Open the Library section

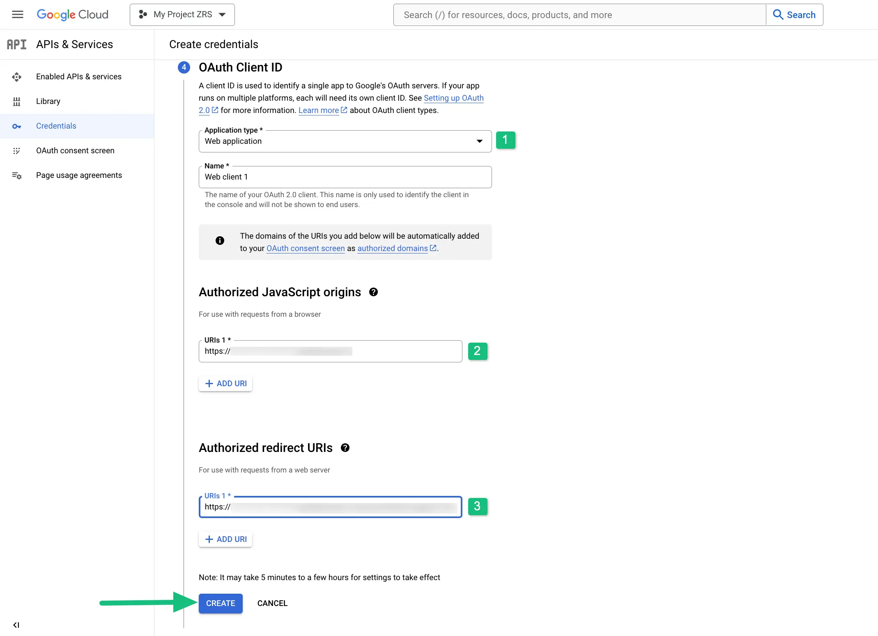tap(48, 101)
